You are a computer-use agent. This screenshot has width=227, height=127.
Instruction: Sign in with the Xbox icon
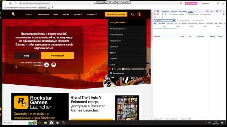54,65
